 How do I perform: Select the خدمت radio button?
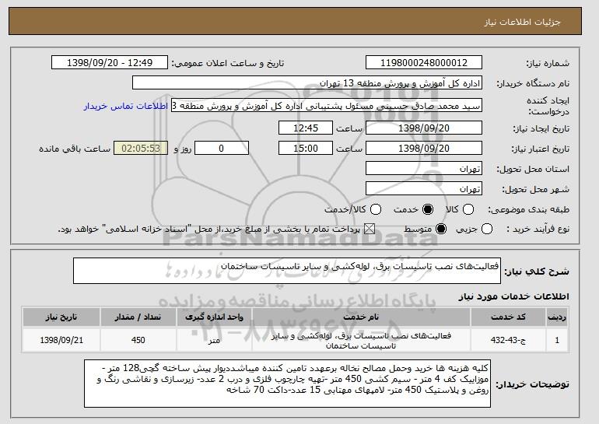[x=428, y=209]
